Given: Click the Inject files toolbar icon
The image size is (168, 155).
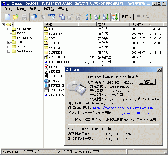Looking at the screenshot, I should (x=62, y=17).
